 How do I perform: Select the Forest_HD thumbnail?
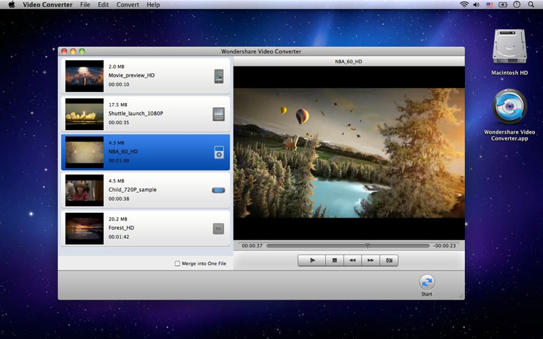84,228
